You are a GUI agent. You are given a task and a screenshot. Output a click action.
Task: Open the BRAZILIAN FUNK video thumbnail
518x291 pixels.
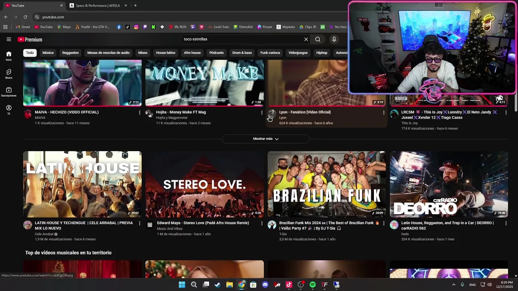tap(327, 184)
